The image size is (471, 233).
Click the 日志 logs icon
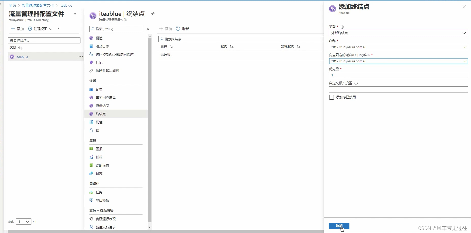(91, 173)
